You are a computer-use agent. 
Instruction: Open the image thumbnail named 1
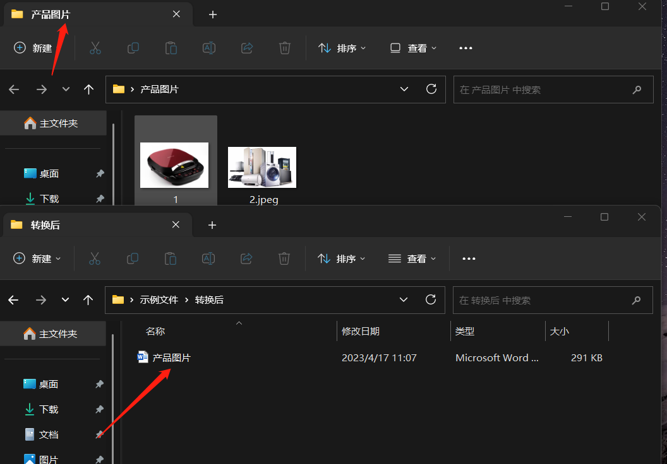point(174,165)
